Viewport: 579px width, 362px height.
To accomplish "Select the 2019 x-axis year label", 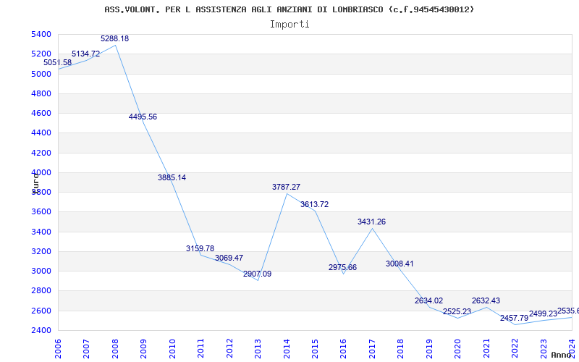I will pyautogui.click(x=429, y=349).
